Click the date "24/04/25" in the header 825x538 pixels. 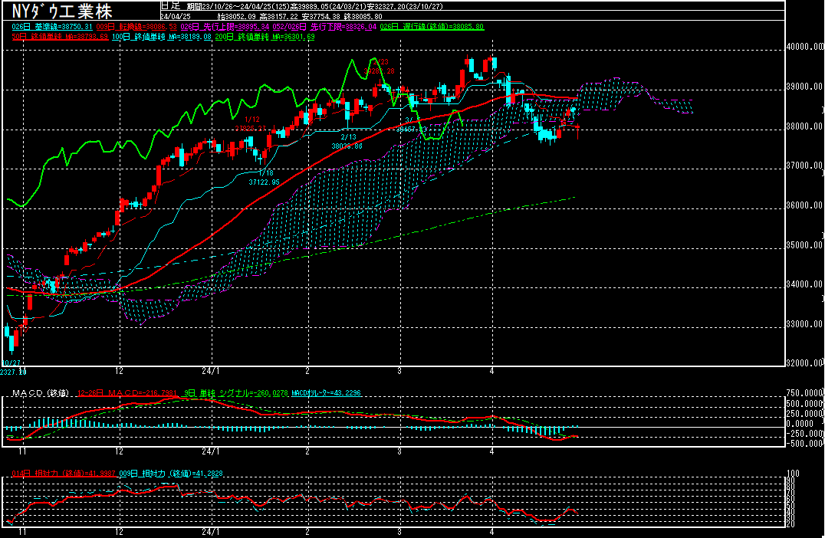pos(176,16)
